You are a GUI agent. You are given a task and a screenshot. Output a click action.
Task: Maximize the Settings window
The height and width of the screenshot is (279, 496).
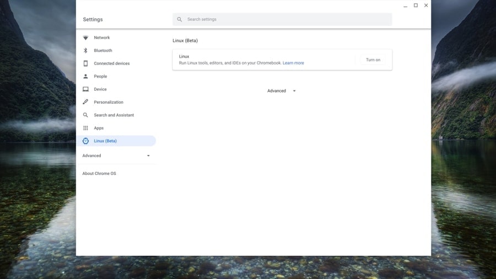[416, 6]
